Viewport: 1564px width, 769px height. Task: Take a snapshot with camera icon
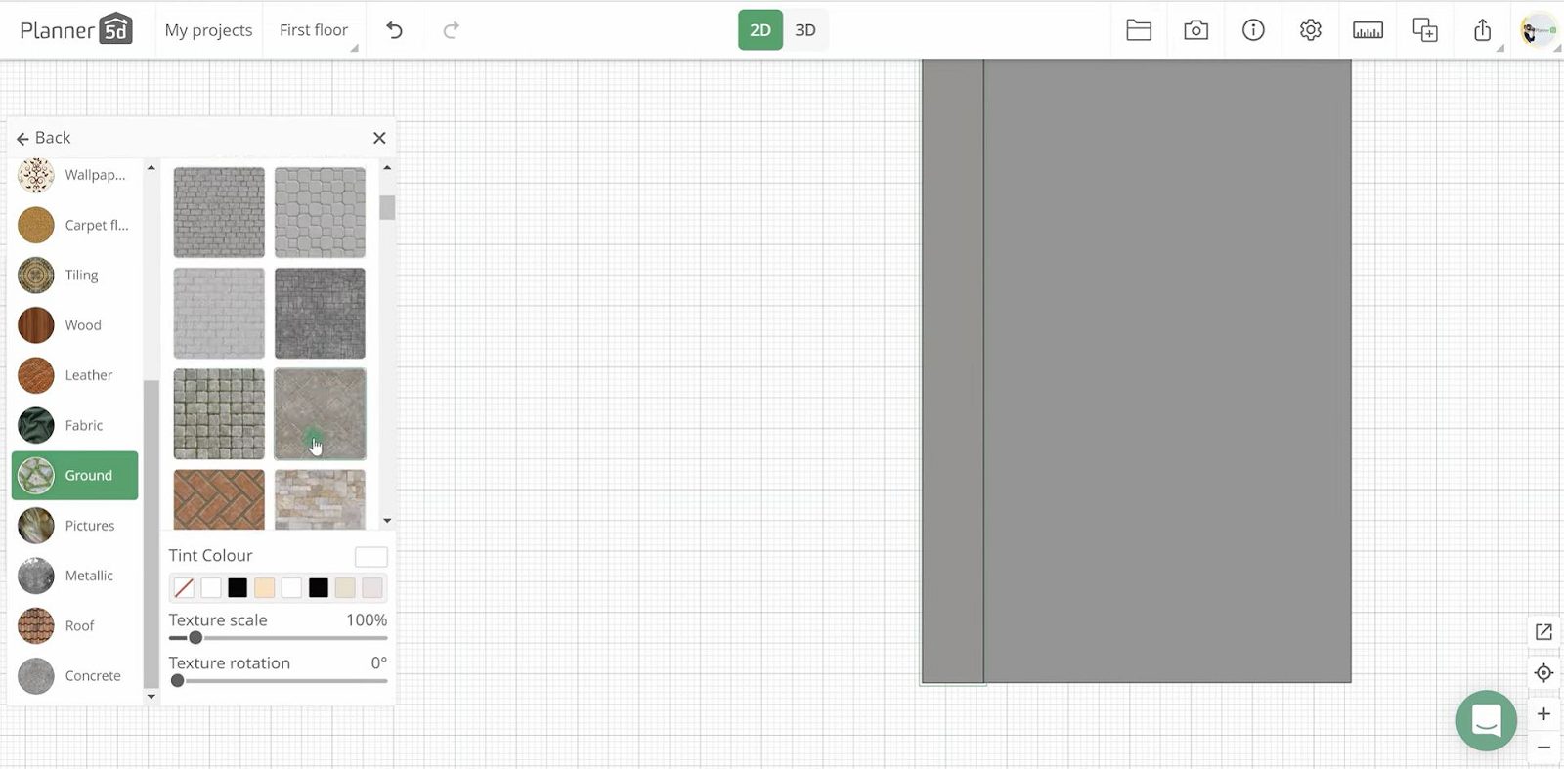pyautogui.click(x=1195, y=30)
